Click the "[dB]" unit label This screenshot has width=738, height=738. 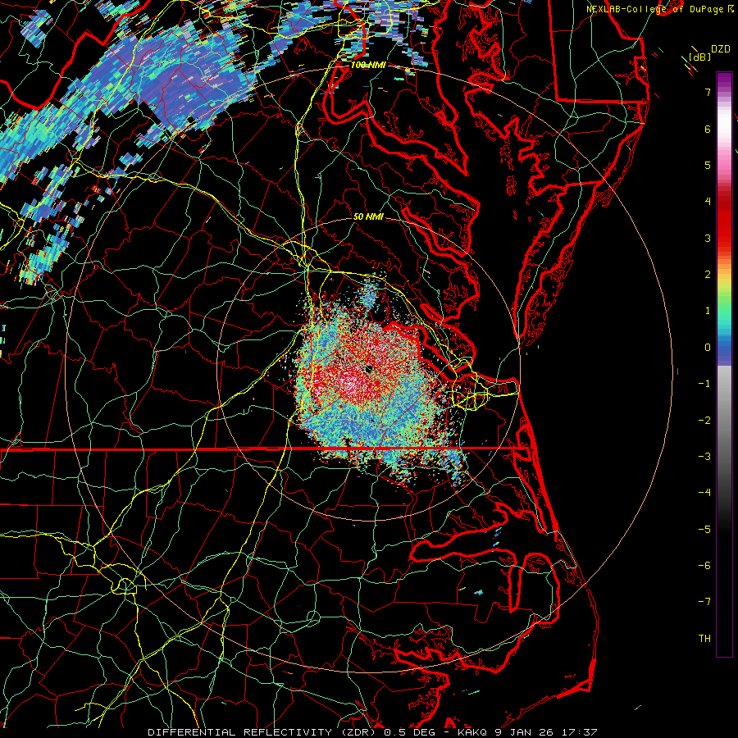pos(700,57)
